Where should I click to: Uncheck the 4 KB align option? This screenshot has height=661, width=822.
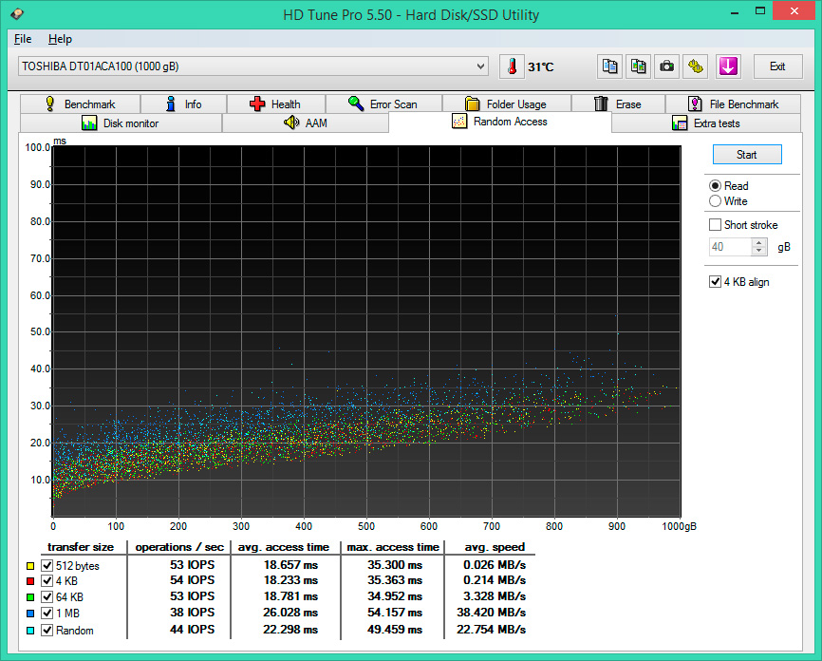coord(715,282)
